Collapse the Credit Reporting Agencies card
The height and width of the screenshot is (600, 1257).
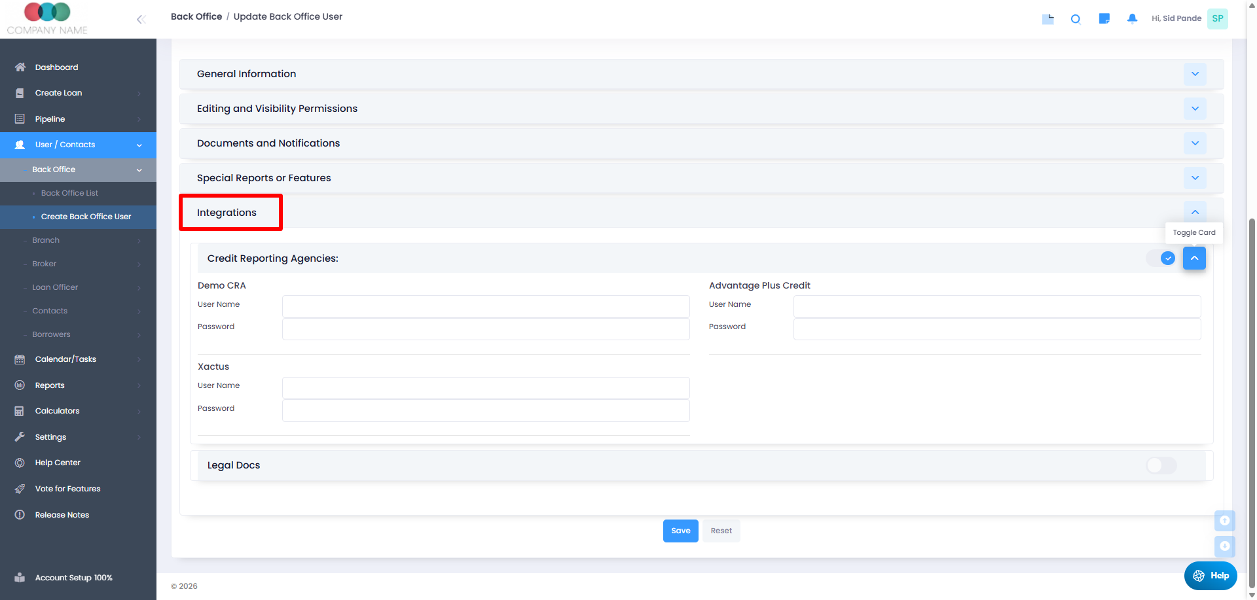pyautogui.click(x=1194, y=258)
